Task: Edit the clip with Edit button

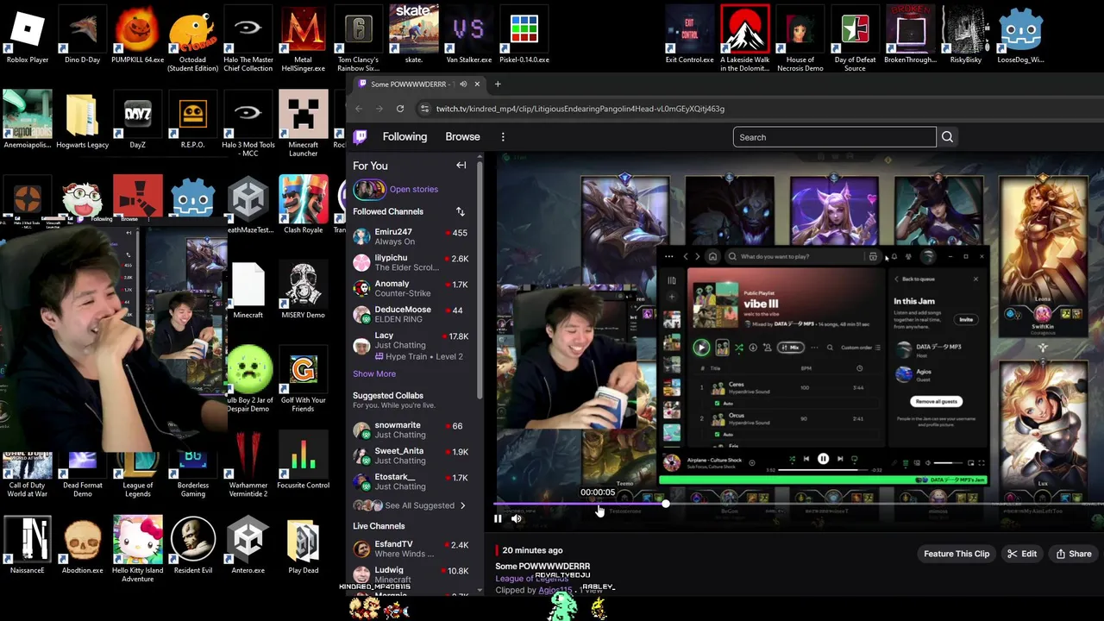Action: (x=1022, y=554)
